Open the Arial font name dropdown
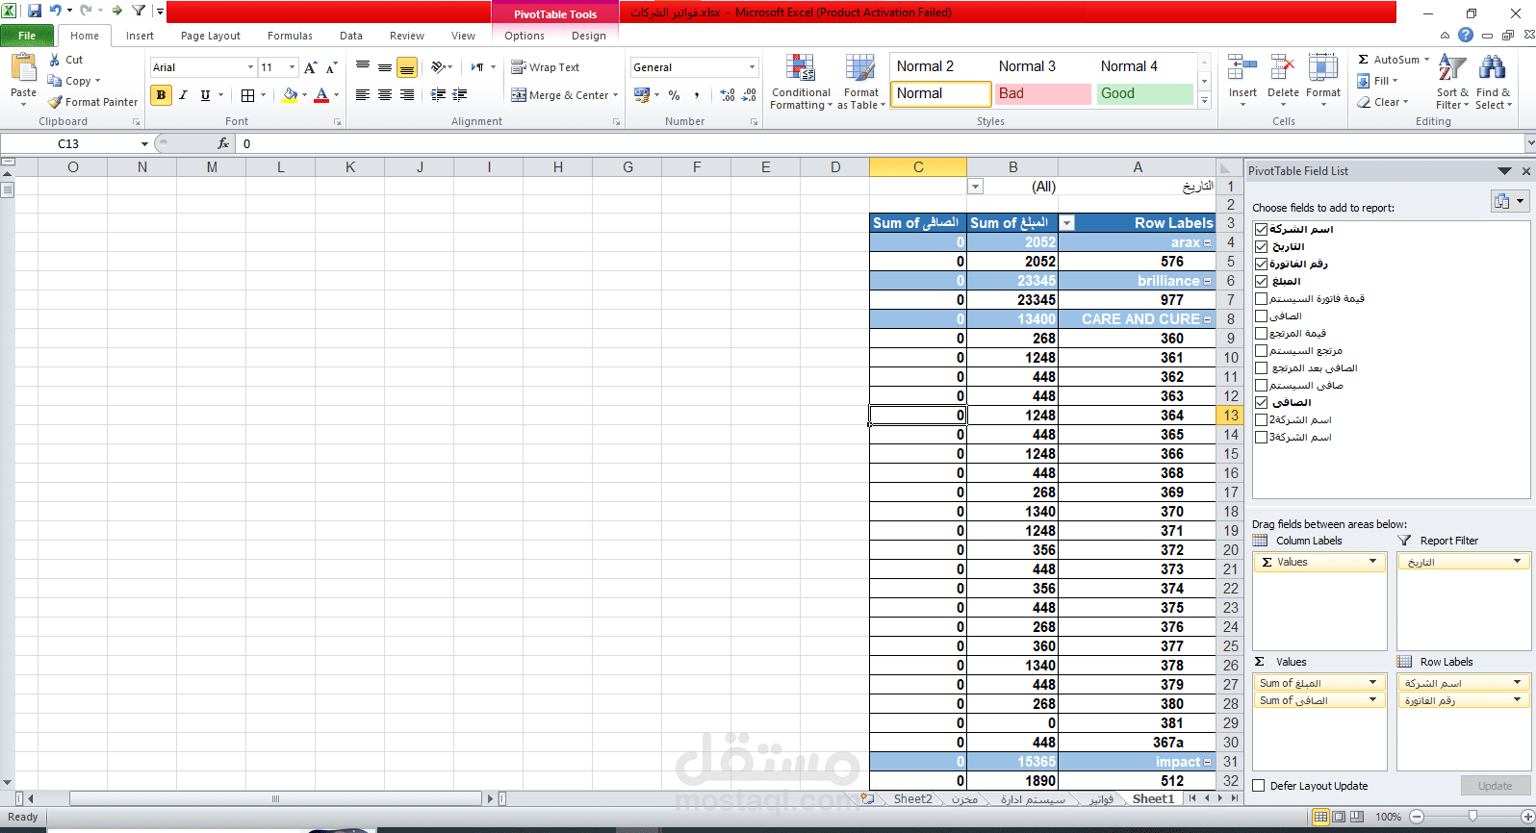 (x=250, y=67)
